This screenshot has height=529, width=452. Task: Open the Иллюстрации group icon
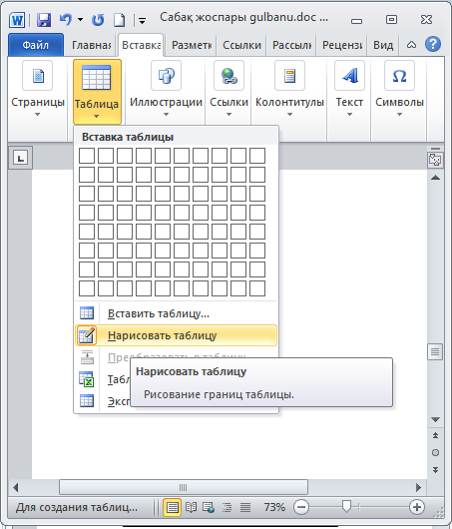[x=166, y=76]
